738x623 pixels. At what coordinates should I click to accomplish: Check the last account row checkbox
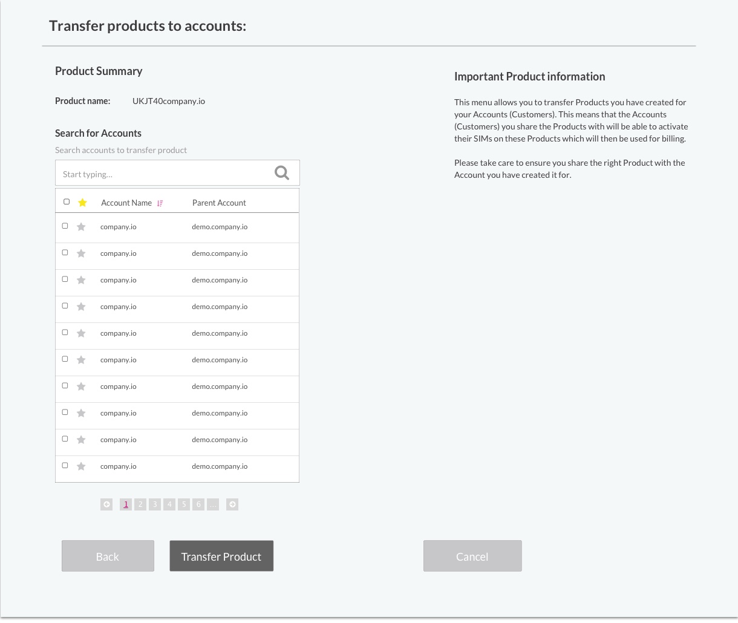(x=65, y=465)
